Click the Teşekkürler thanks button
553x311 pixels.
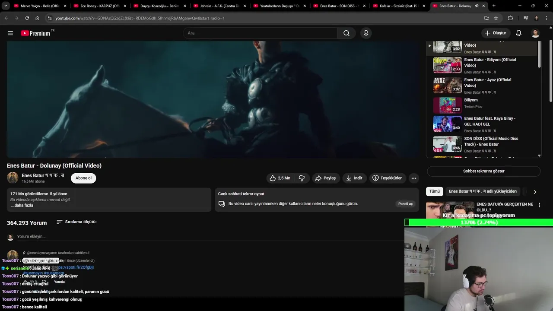tap(387, 178)
